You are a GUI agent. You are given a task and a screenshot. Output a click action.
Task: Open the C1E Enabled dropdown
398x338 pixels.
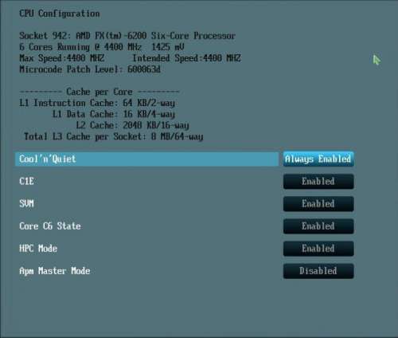pos(318,181)
